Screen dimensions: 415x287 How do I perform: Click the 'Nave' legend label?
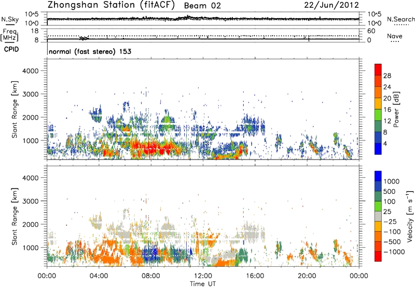pyautogui.click(x=395, y=36)
